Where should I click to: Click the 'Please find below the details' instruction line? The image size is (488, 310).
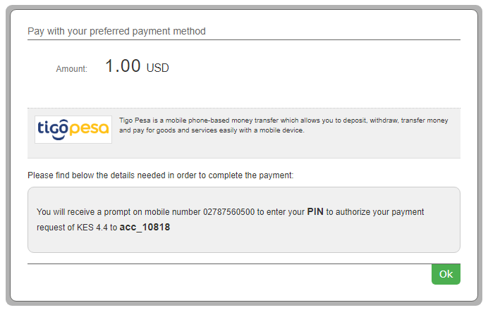pyautogui.click(x=161, y=175)
